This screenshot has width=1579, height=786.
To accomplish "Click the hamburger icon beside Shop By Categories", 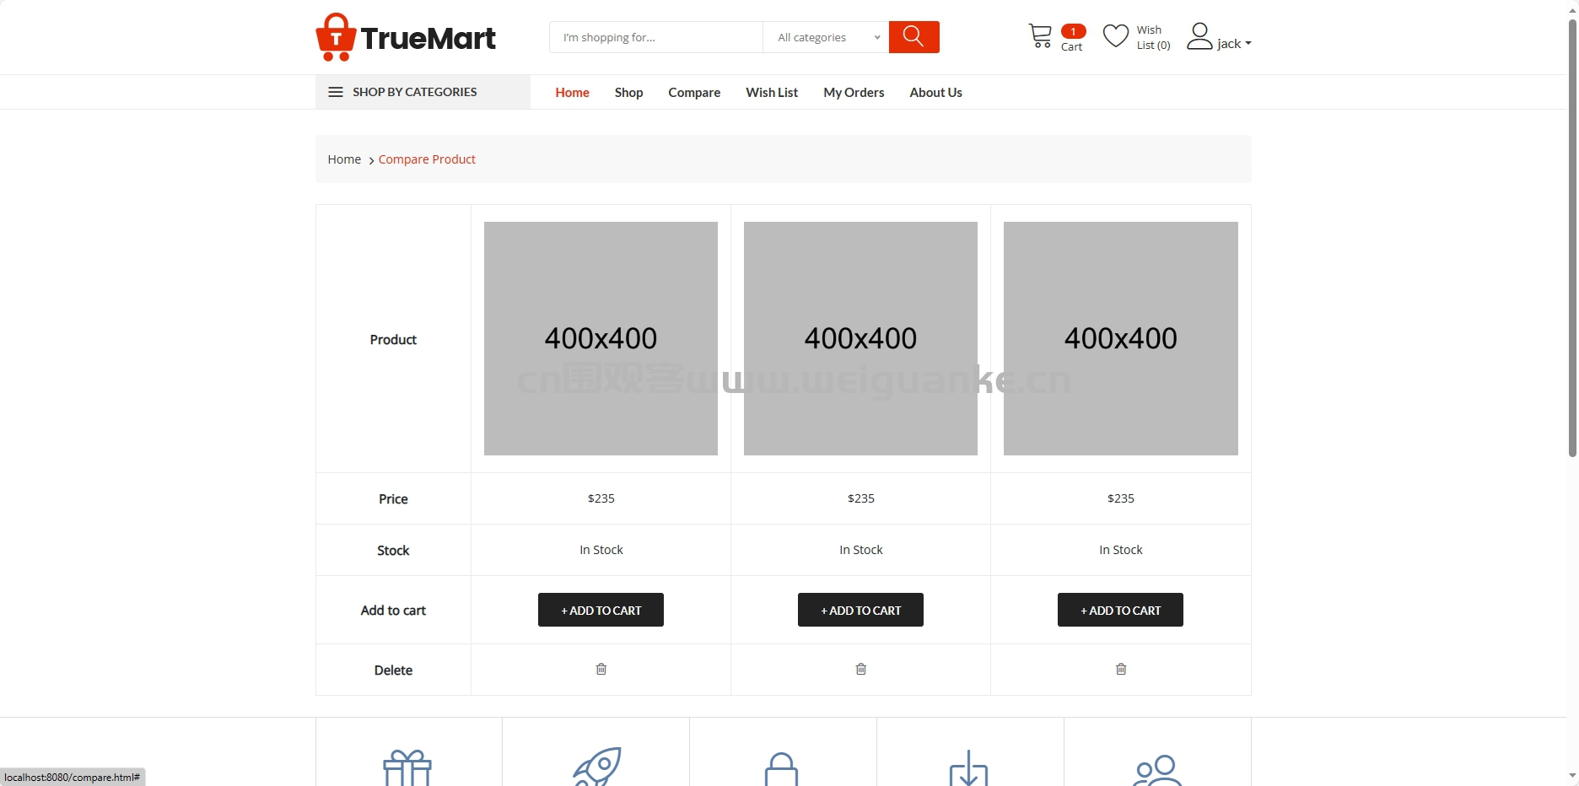I will pos(336,92).
